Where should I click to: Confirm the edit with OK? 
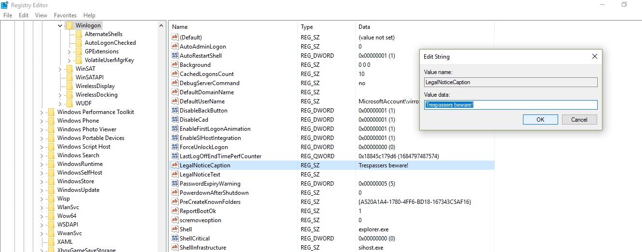point(540,120)
